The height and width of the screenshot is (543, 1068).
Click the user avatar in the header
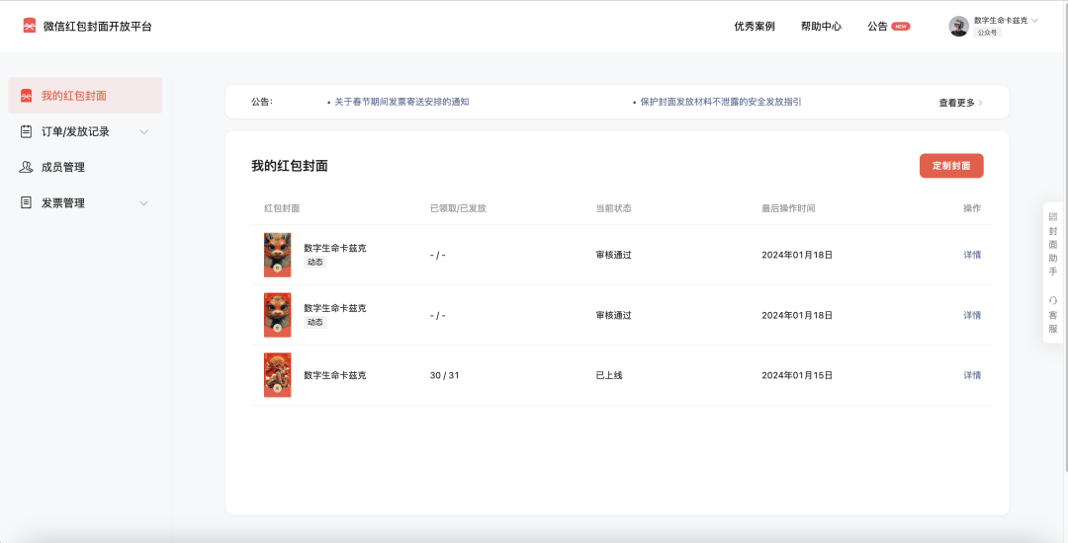958,26
